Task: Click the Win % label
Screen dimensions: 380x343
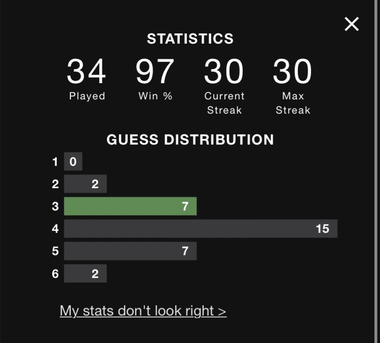Action: [x=156, y=96]
